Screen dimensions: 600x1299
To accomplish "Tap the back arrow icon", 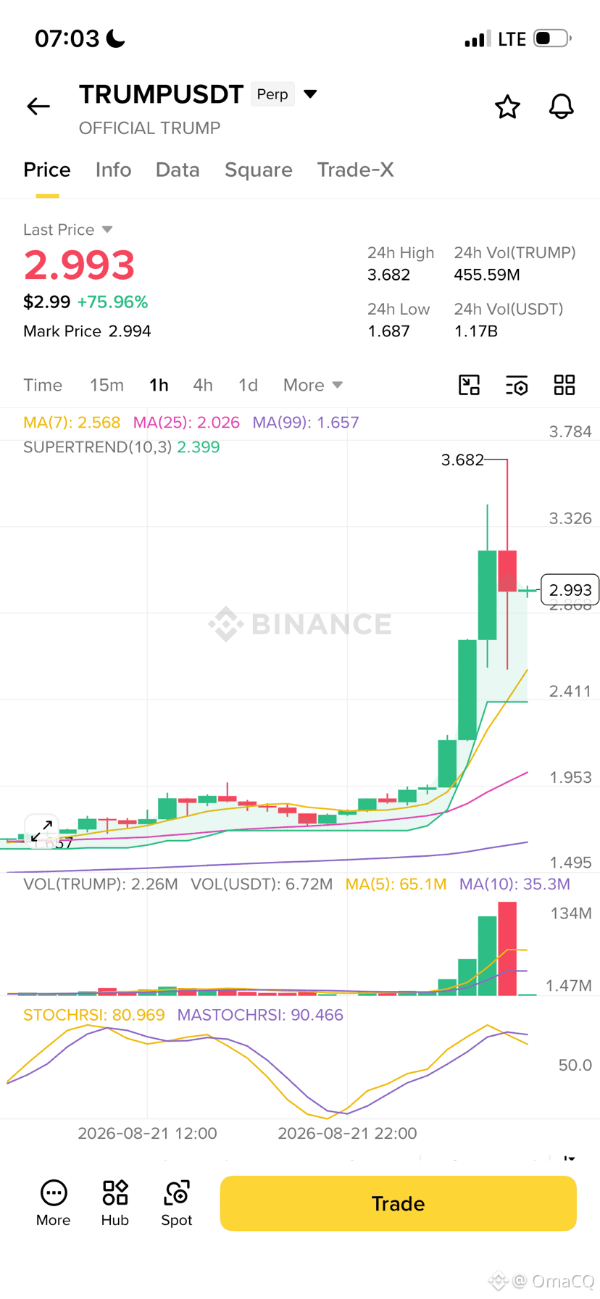I will point(38,107).
